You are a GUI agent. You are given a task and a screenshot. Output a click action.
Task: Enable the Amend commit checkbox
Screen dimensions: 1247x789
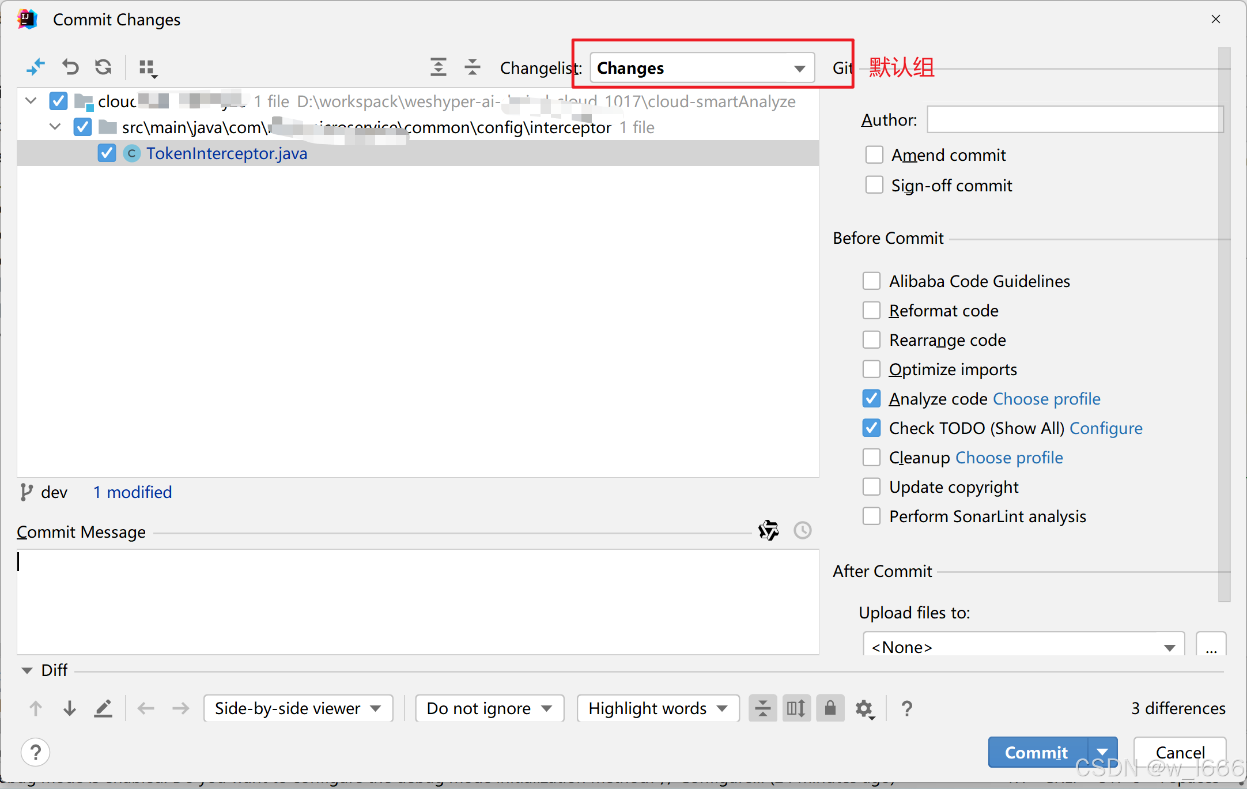click(874, 155)
